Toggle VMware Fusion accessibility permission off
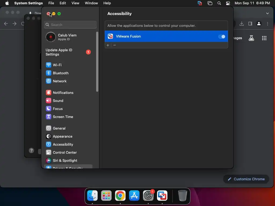This screenshot has width=275, height=206. [222, 36]
